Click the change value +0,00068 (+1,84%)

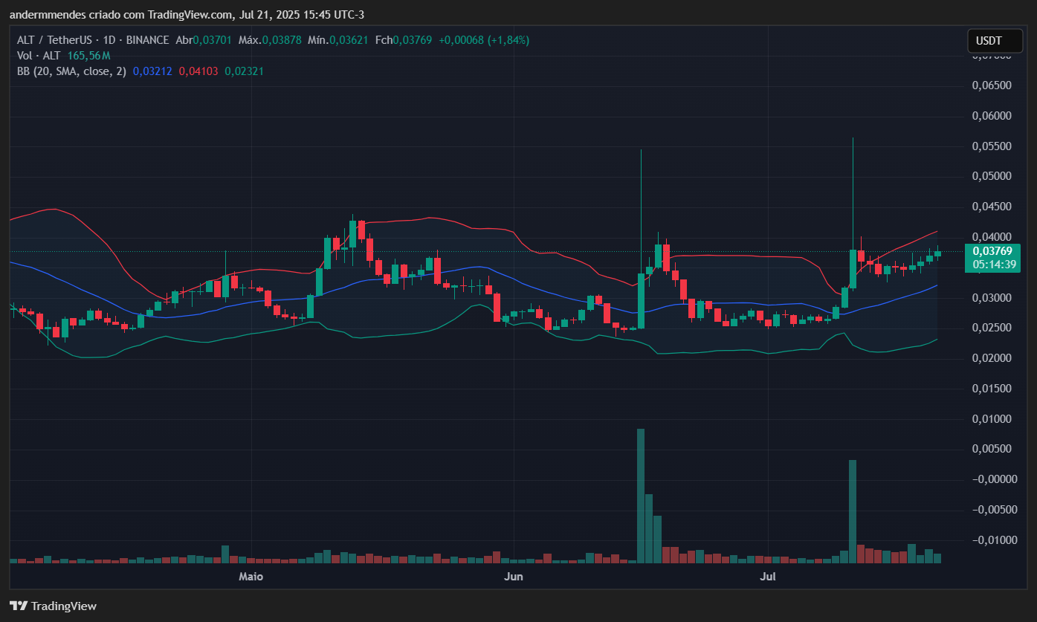coord(484,40)
